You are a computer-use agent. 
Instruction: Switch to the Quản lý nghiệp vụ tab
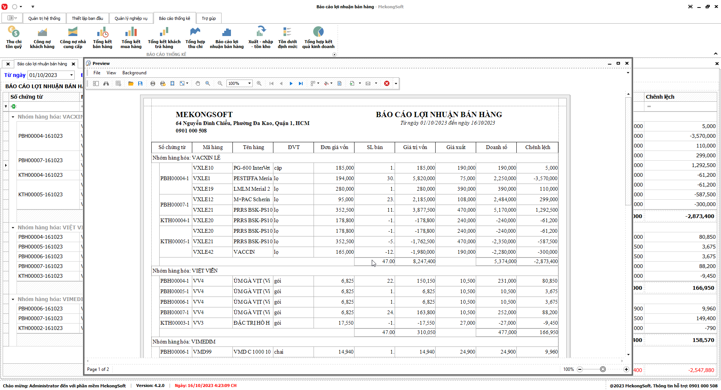click(131, 18)
